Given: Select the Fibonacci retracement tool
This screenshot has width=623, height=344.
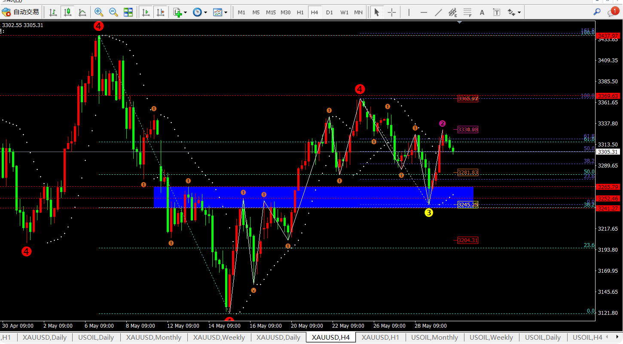Looking at the screenshot, I should tap(467, 12).
